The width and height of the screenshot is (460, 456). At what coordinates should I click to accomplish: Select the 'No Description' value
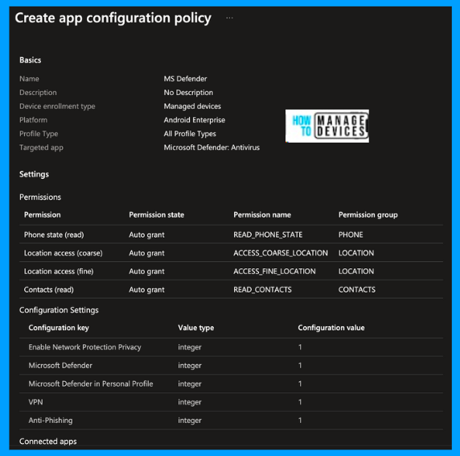tap(188, 93)
